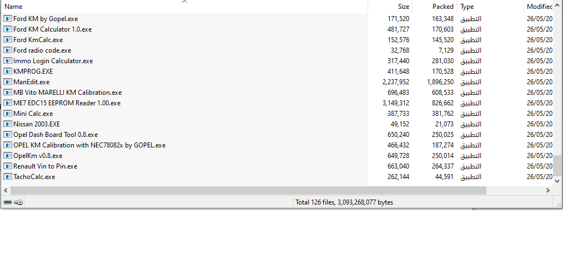Click the icon of Ford radio code.exe
The height and width of the screenshot is (255, 563).
tap(8, 50)
